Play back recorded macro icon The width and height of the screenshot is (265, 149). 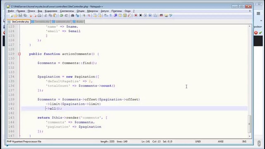pyautogui.click(x=145, y=16)
